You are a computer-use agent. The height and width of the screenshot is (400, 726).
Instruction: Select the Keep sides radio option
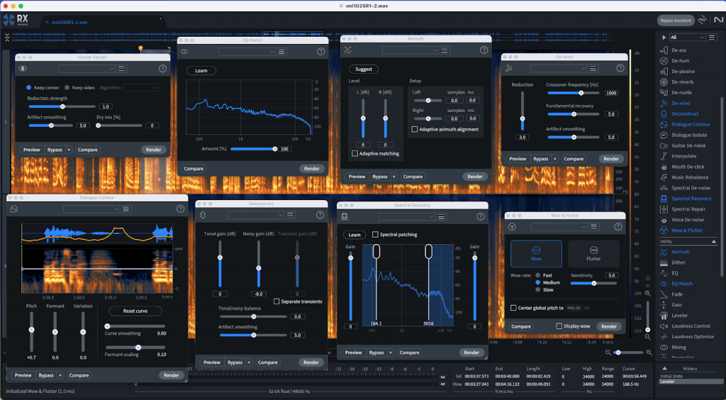click(x=67, y=88)
